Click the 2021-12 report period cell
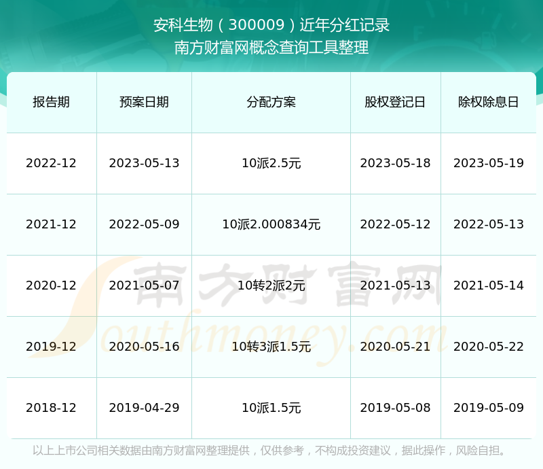 [52, 224]
